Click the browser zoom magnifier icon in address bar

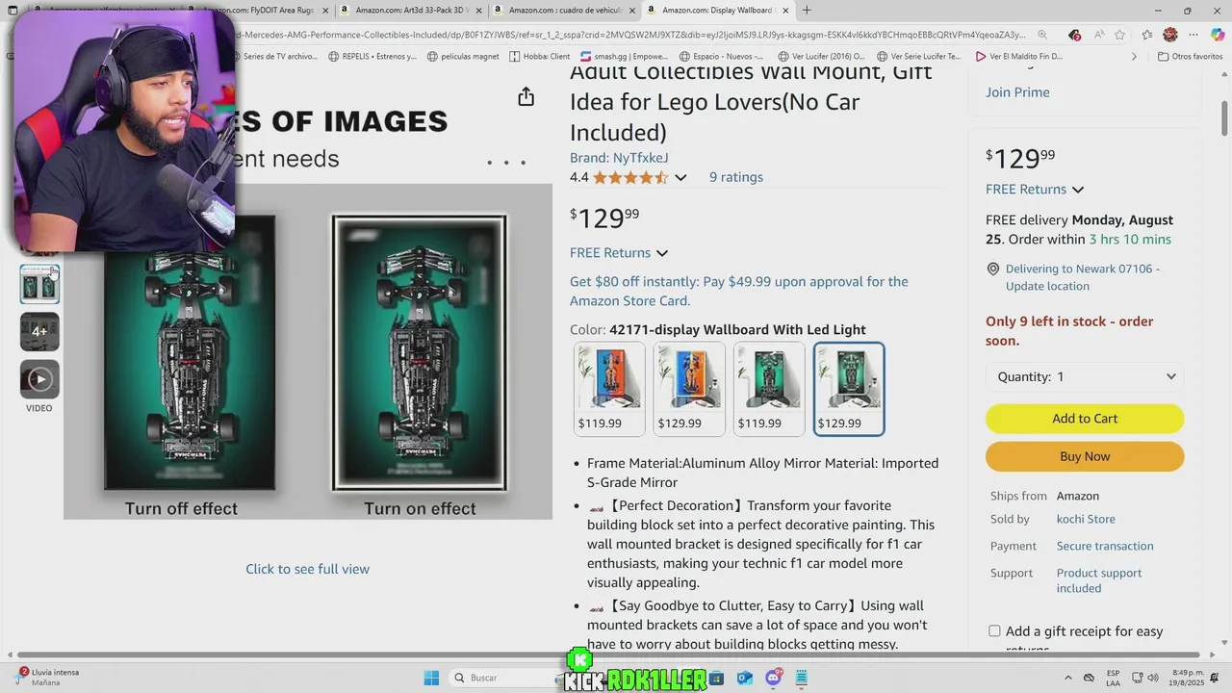click(1042, 35)
